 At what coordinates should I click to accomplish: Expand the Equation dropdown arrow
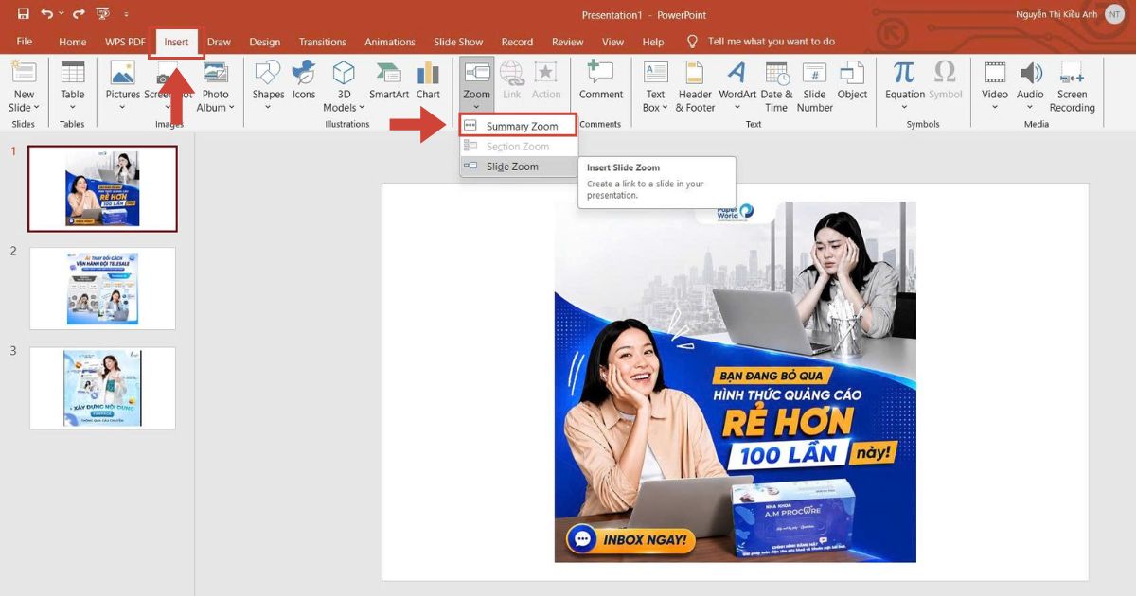coord(904,108)
